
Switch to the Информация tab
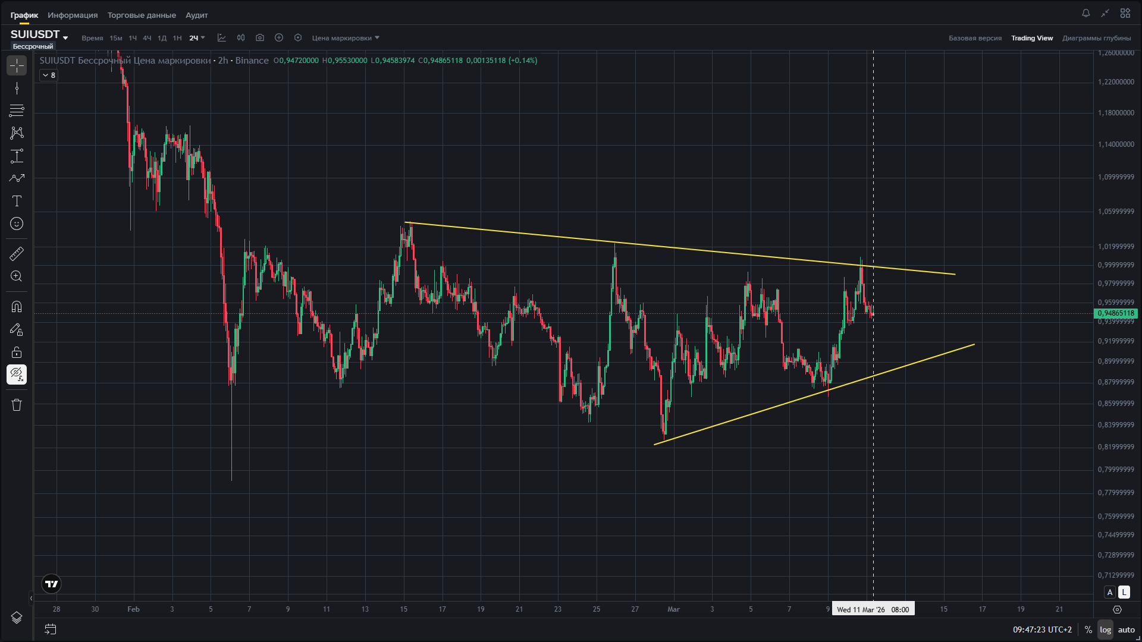[73, 15]
